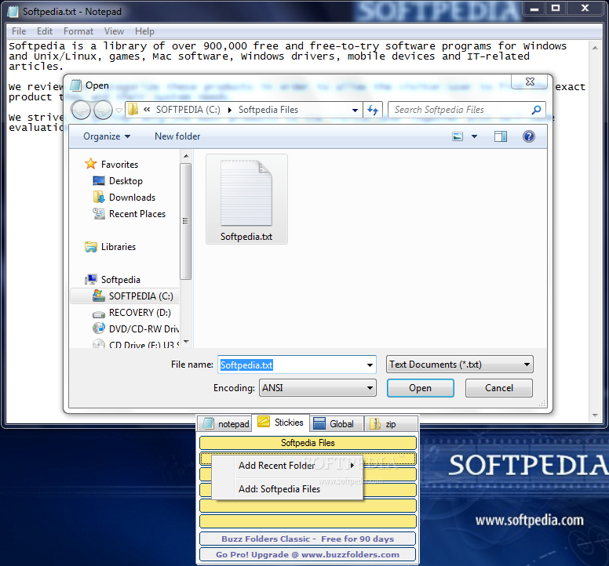This screenshot has width=609, height=566.
Task: Open Notepad File menu
Action: [19, 31]
